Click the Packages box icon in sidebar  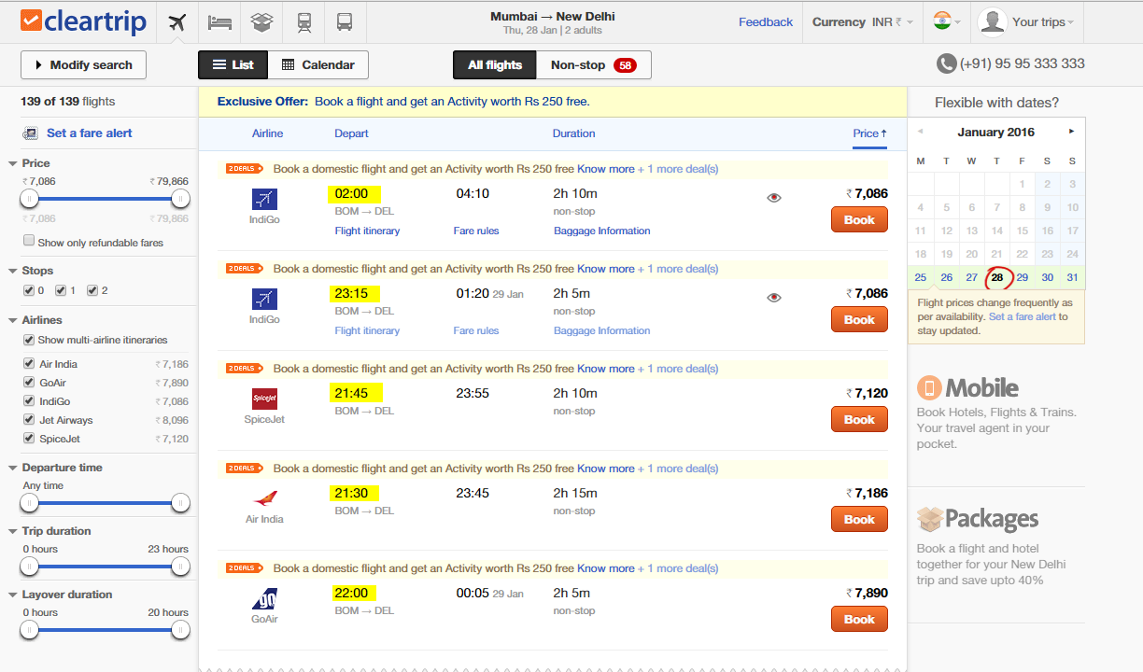pyautogui.click(x=929, y=518)
